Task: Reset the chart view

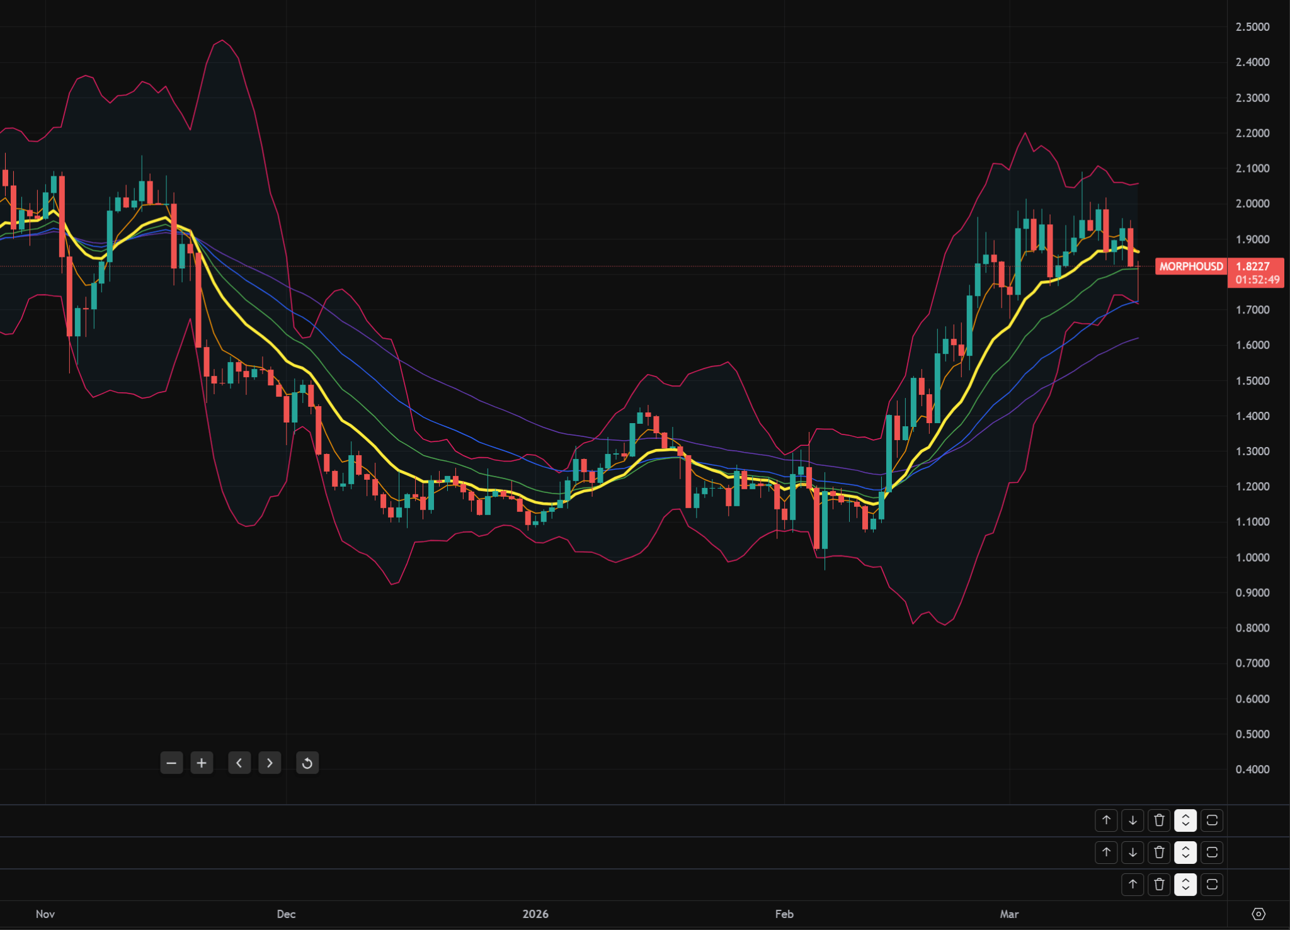Action: pyautogui.click(x=307, y=763)
